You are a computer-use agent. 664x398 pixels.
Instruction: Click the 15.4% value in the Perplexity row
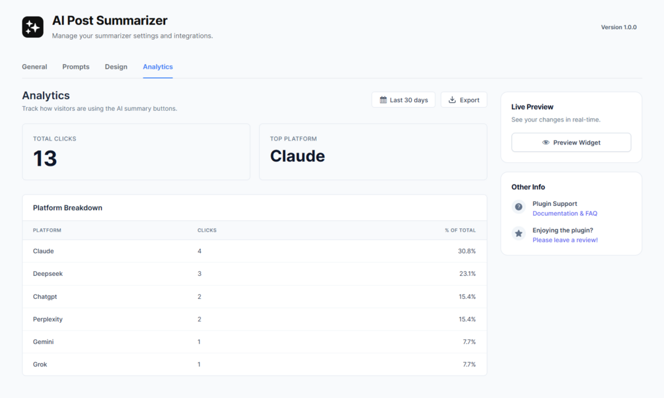click(467, 319)
